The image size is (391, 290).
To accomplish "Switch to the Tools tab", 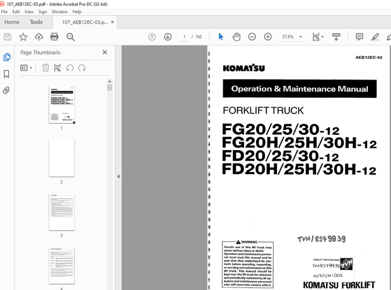I will pyautogui.click(x=36, y=22).
